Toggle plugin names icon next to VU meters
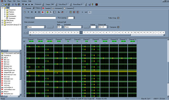169x100 pixels. (x=51, y=12)
